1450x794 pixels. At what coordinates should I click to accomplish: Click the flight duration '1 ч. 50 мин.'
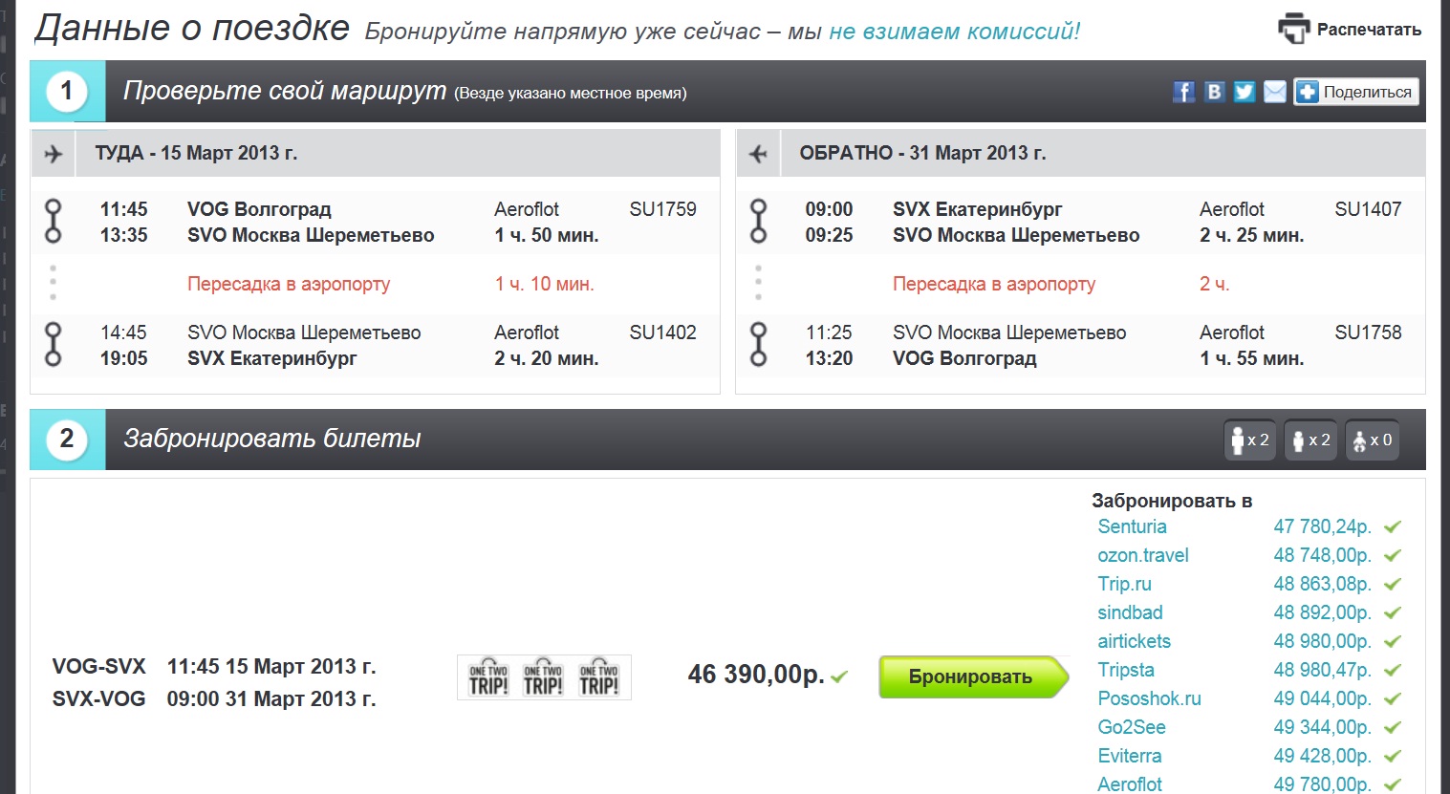point(547,235)
